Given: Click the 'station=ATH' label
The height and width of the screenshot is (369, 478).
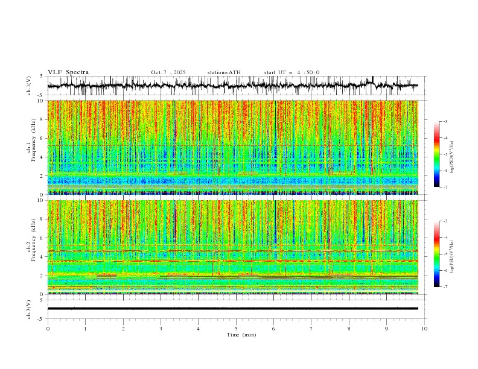Looking at the screenshot, I should (224, 72).
